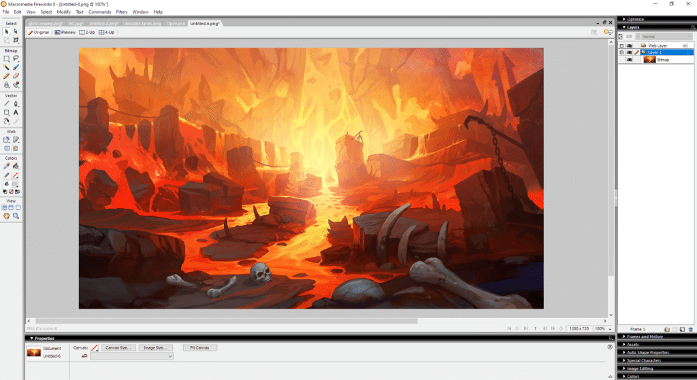
Task: Select the Slice tool
Action: (16, 140)
